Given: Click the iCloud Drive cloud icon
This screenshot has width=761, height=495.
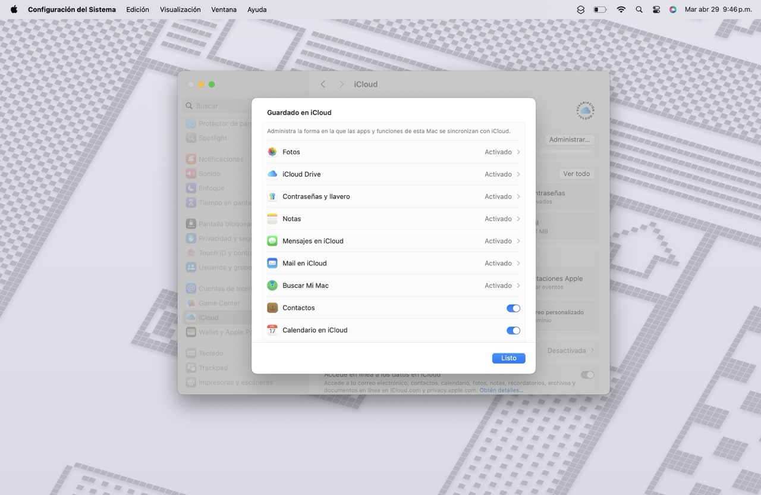Looking at the screenshot, I should click(272, 174).
